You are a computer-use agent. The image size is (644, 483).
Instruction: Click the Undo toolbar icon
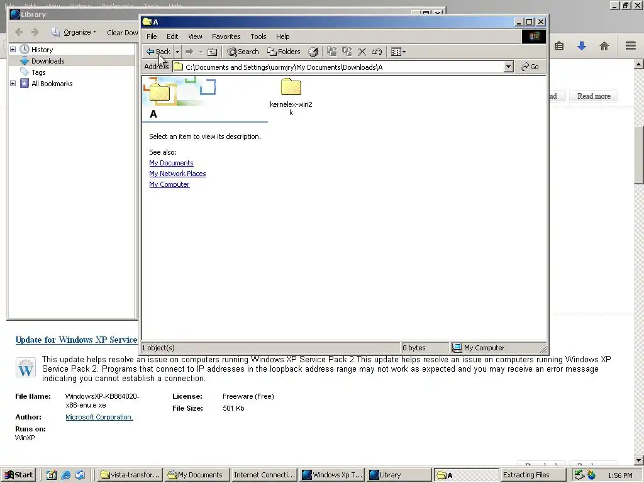[x=377, y=52]
